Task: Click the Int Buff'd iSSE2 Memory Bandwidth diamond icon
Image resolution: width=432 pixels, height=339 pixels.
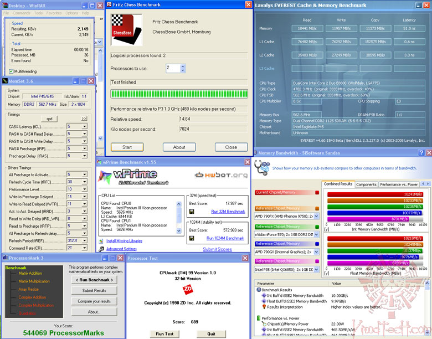Action: pos(264,295)
